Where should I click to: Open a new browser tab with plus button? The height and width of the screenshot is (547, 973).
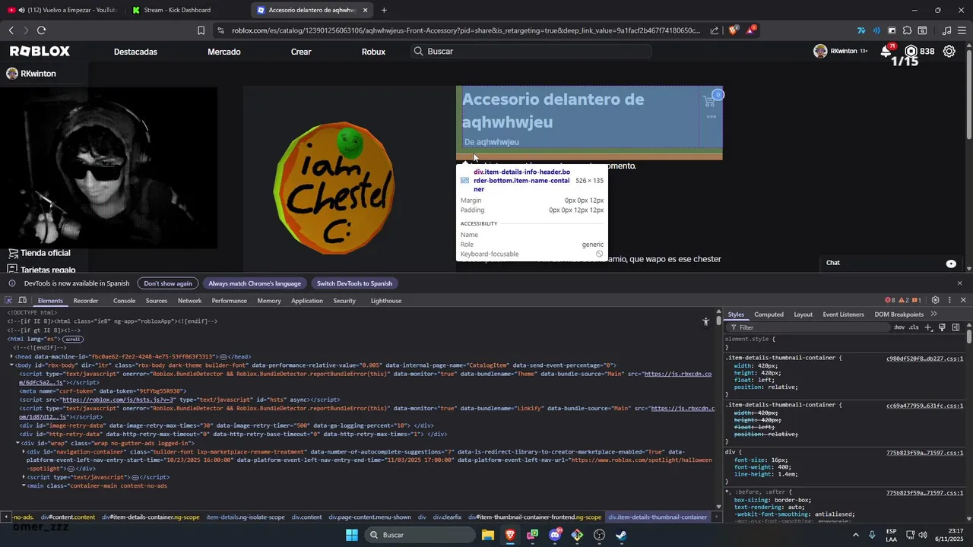(x=384, y=10)
